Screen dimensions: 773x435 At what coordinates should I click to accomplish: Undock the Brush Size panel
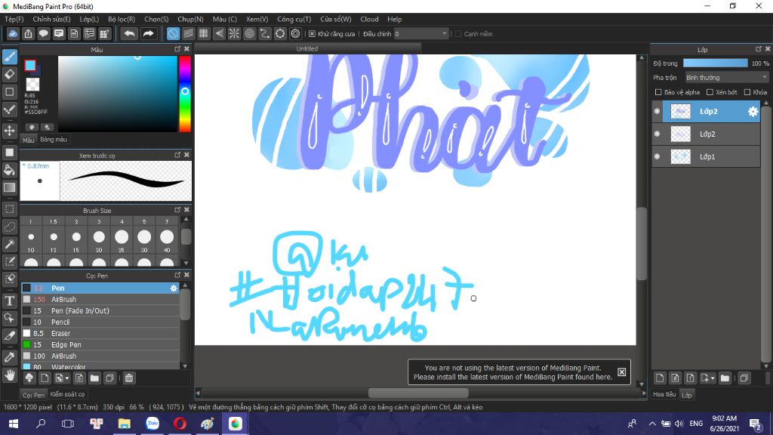click(177, 210)
